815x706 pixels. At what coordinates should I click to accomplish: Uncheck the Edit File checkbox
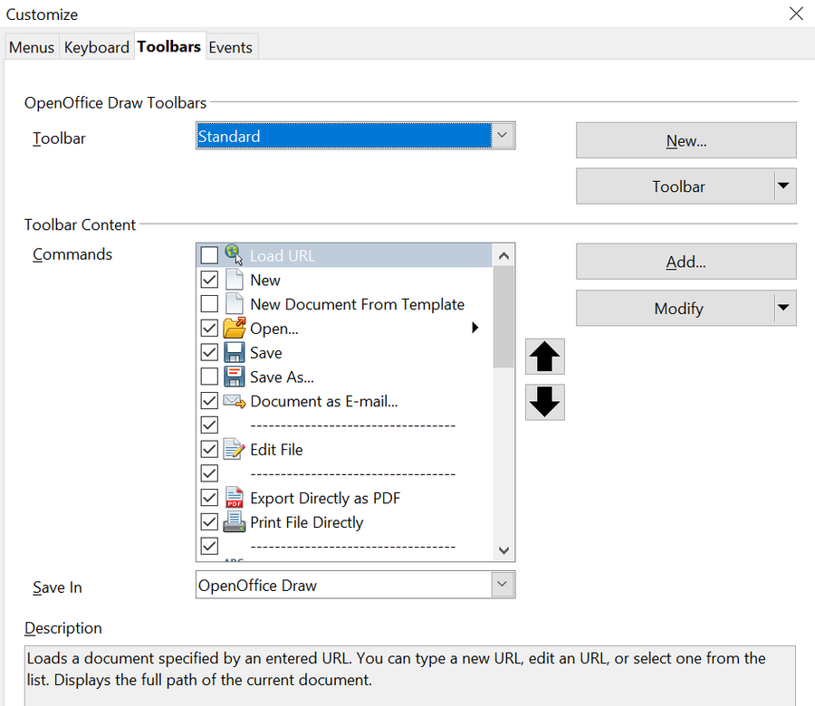point(209,449)
